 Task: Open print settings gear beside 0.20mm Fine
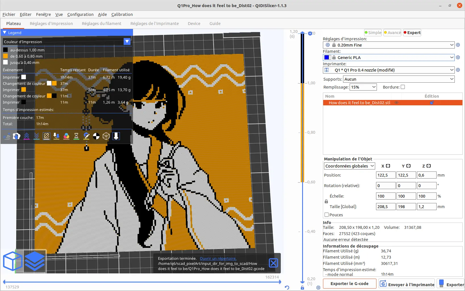[x=458, y=45]
